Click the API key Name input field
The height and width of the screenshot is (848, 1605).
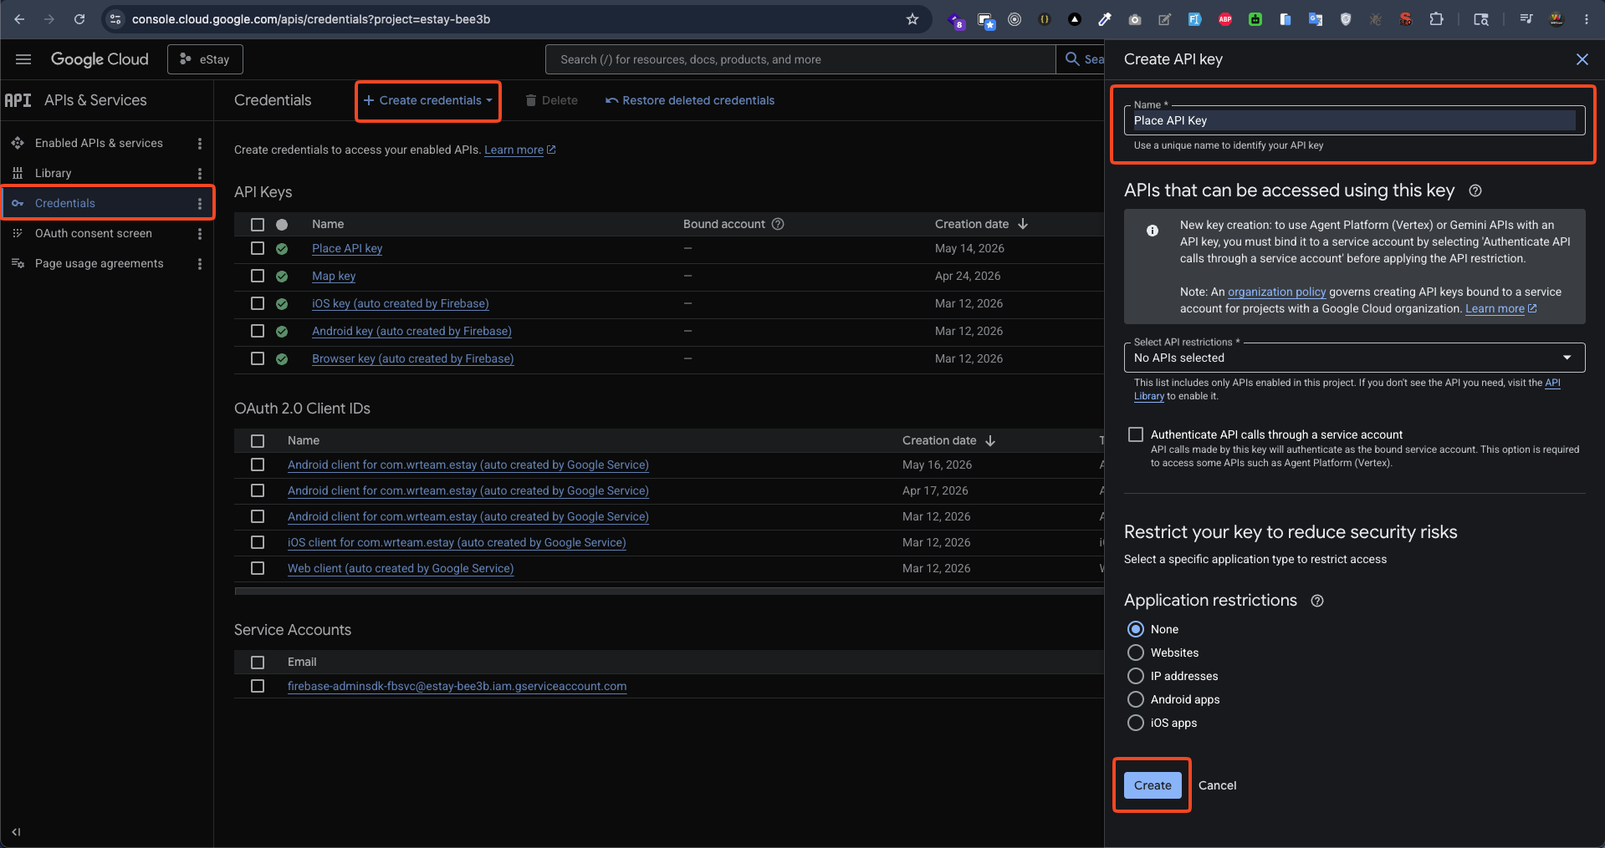click(1354, 120)
